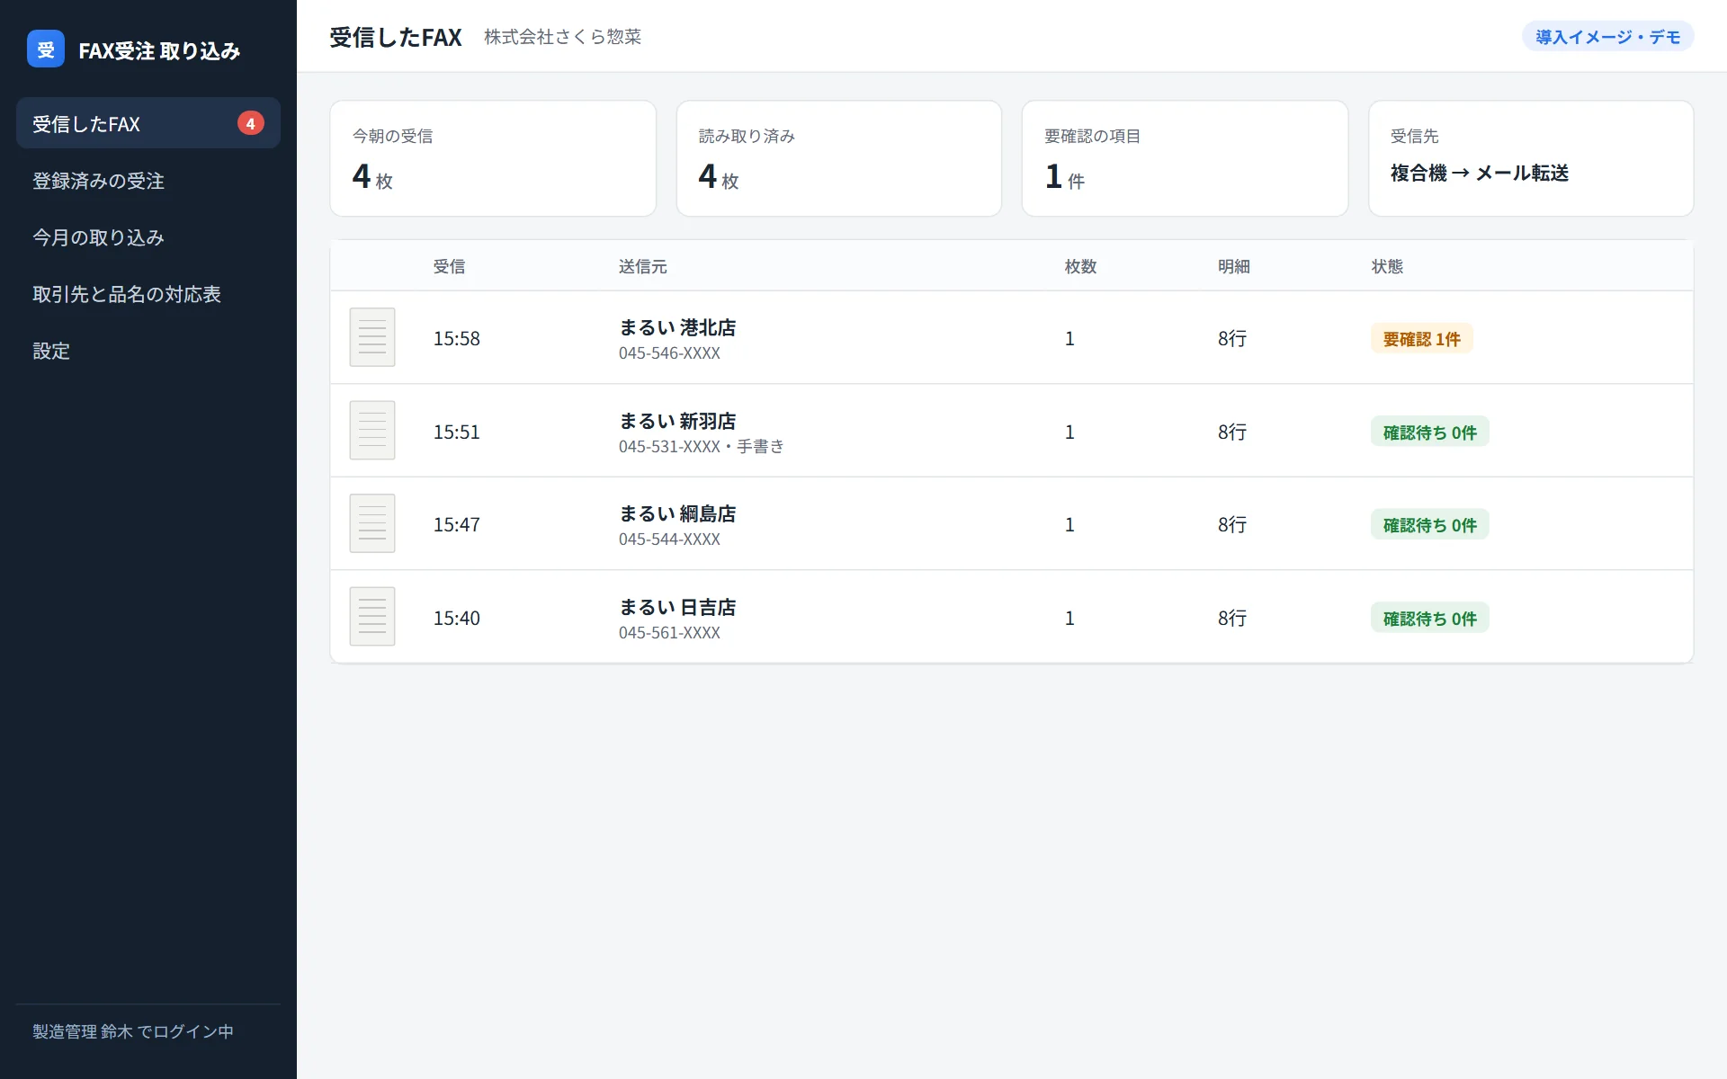Click 045-531-XXXX・手書き under 新羽店

702,446
